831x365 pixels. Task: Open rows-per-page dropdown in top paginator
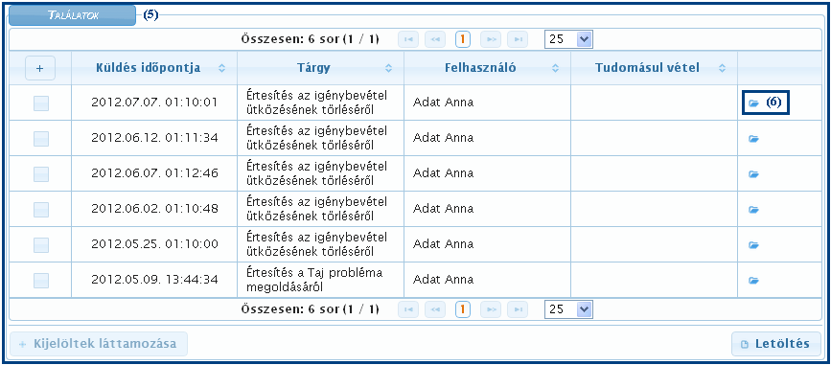coord(568,39)
